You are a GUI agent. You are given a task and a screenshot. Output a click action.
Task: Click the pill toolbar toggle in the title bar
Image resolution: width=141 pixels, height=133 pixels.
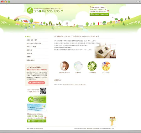point(138,2)
